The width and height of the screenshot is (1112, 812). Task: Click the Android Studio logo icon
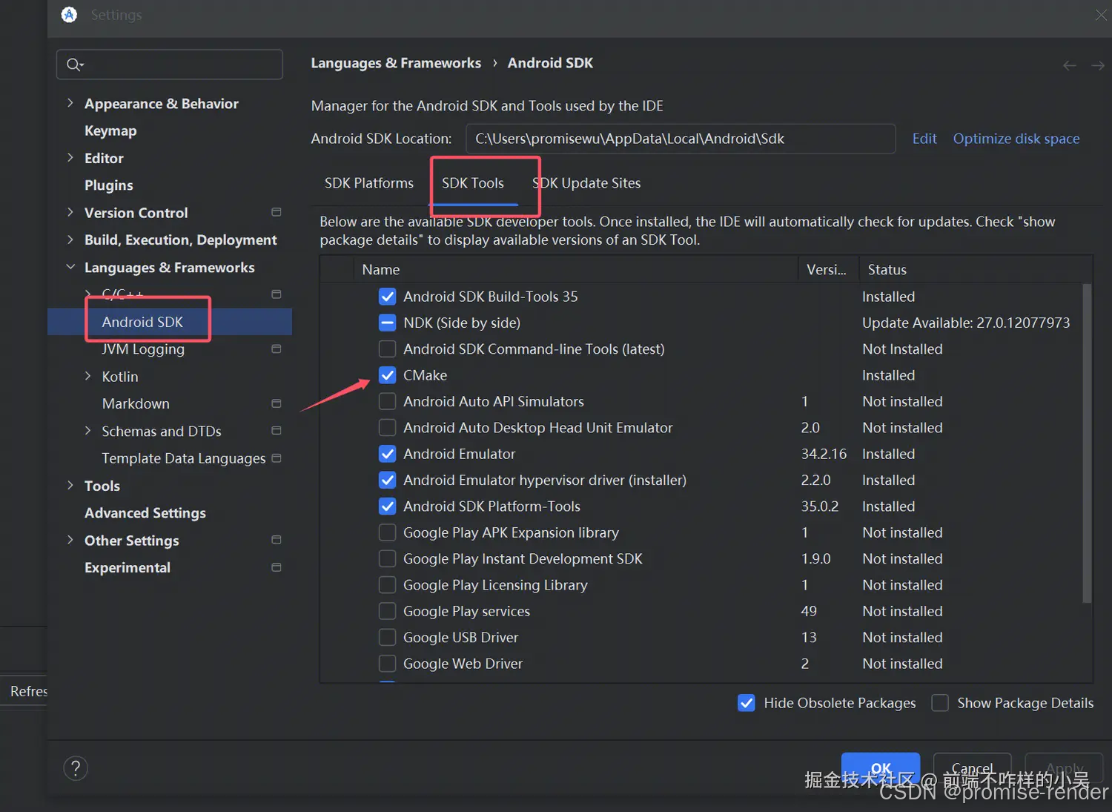tap(69, 15)
